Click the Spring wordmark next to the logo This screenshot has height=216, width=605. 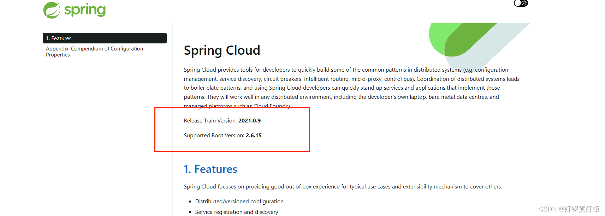click(85, 10)
